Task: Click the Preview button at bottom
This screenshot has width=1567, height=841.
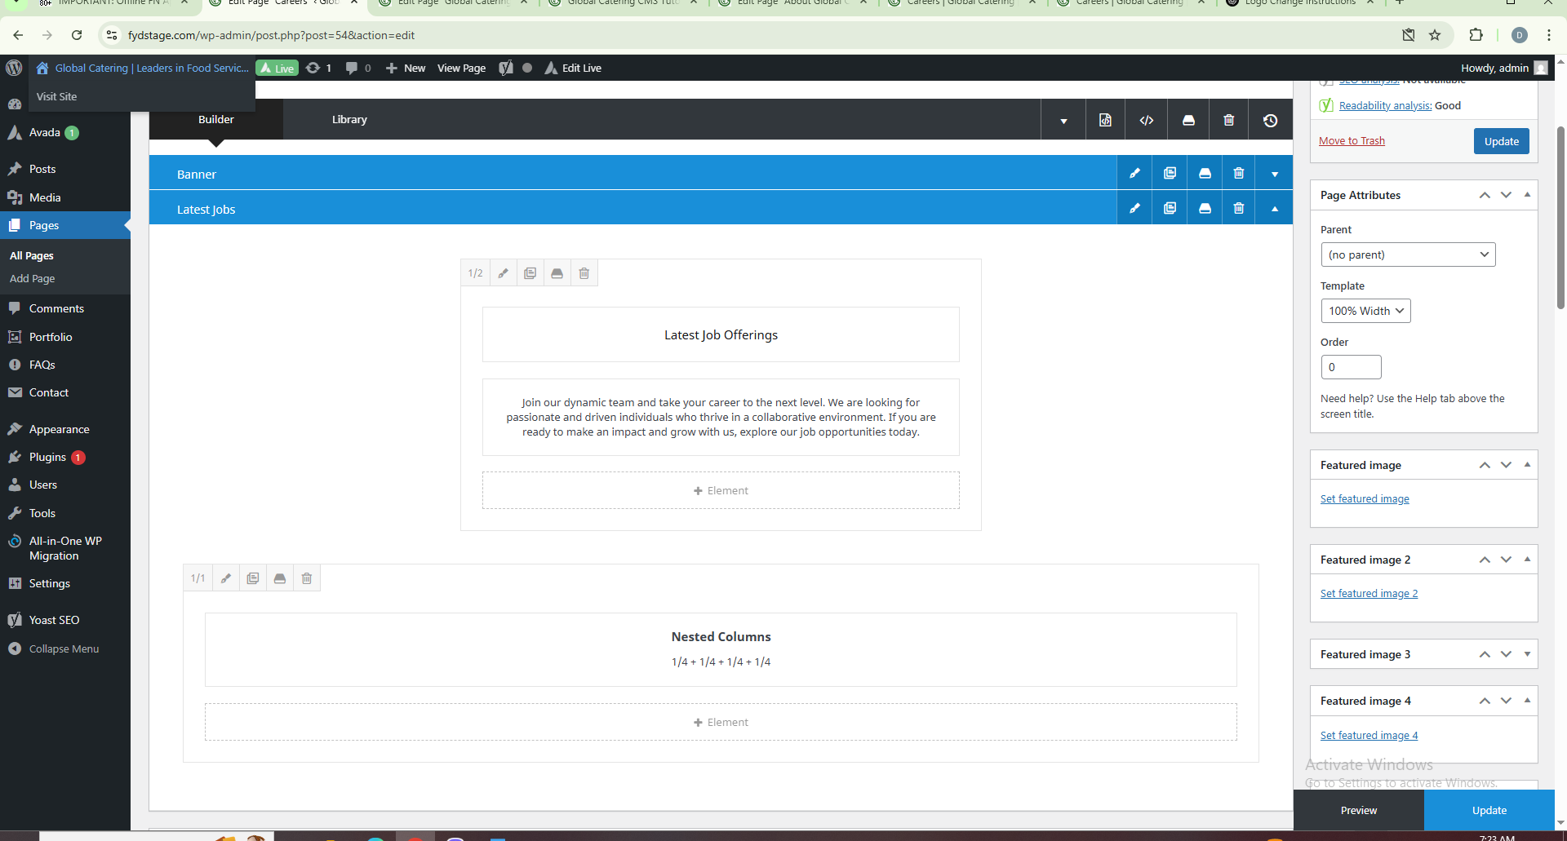Action: 1359,811
